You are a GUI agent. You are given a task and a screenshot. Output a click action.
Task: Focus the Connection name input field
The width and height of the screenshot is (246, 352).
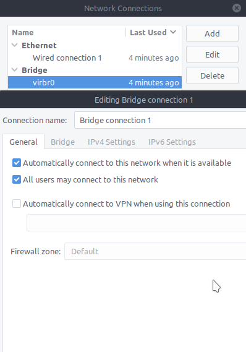pyautogui.click(x=160, y=121)
